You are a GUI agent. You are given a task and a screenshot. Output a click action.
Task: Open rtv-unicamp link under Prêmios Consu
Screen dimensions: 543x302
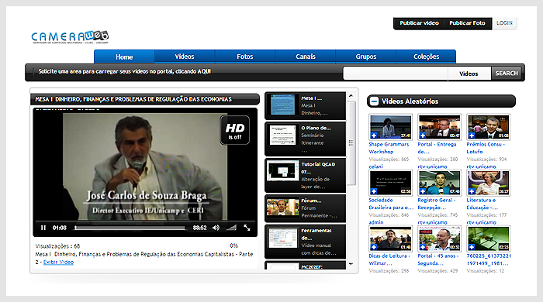481,166
